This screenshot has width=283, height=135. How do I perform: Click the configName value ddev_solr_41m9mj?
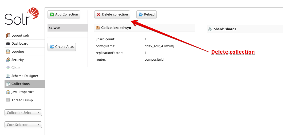[x=159, y=46]
